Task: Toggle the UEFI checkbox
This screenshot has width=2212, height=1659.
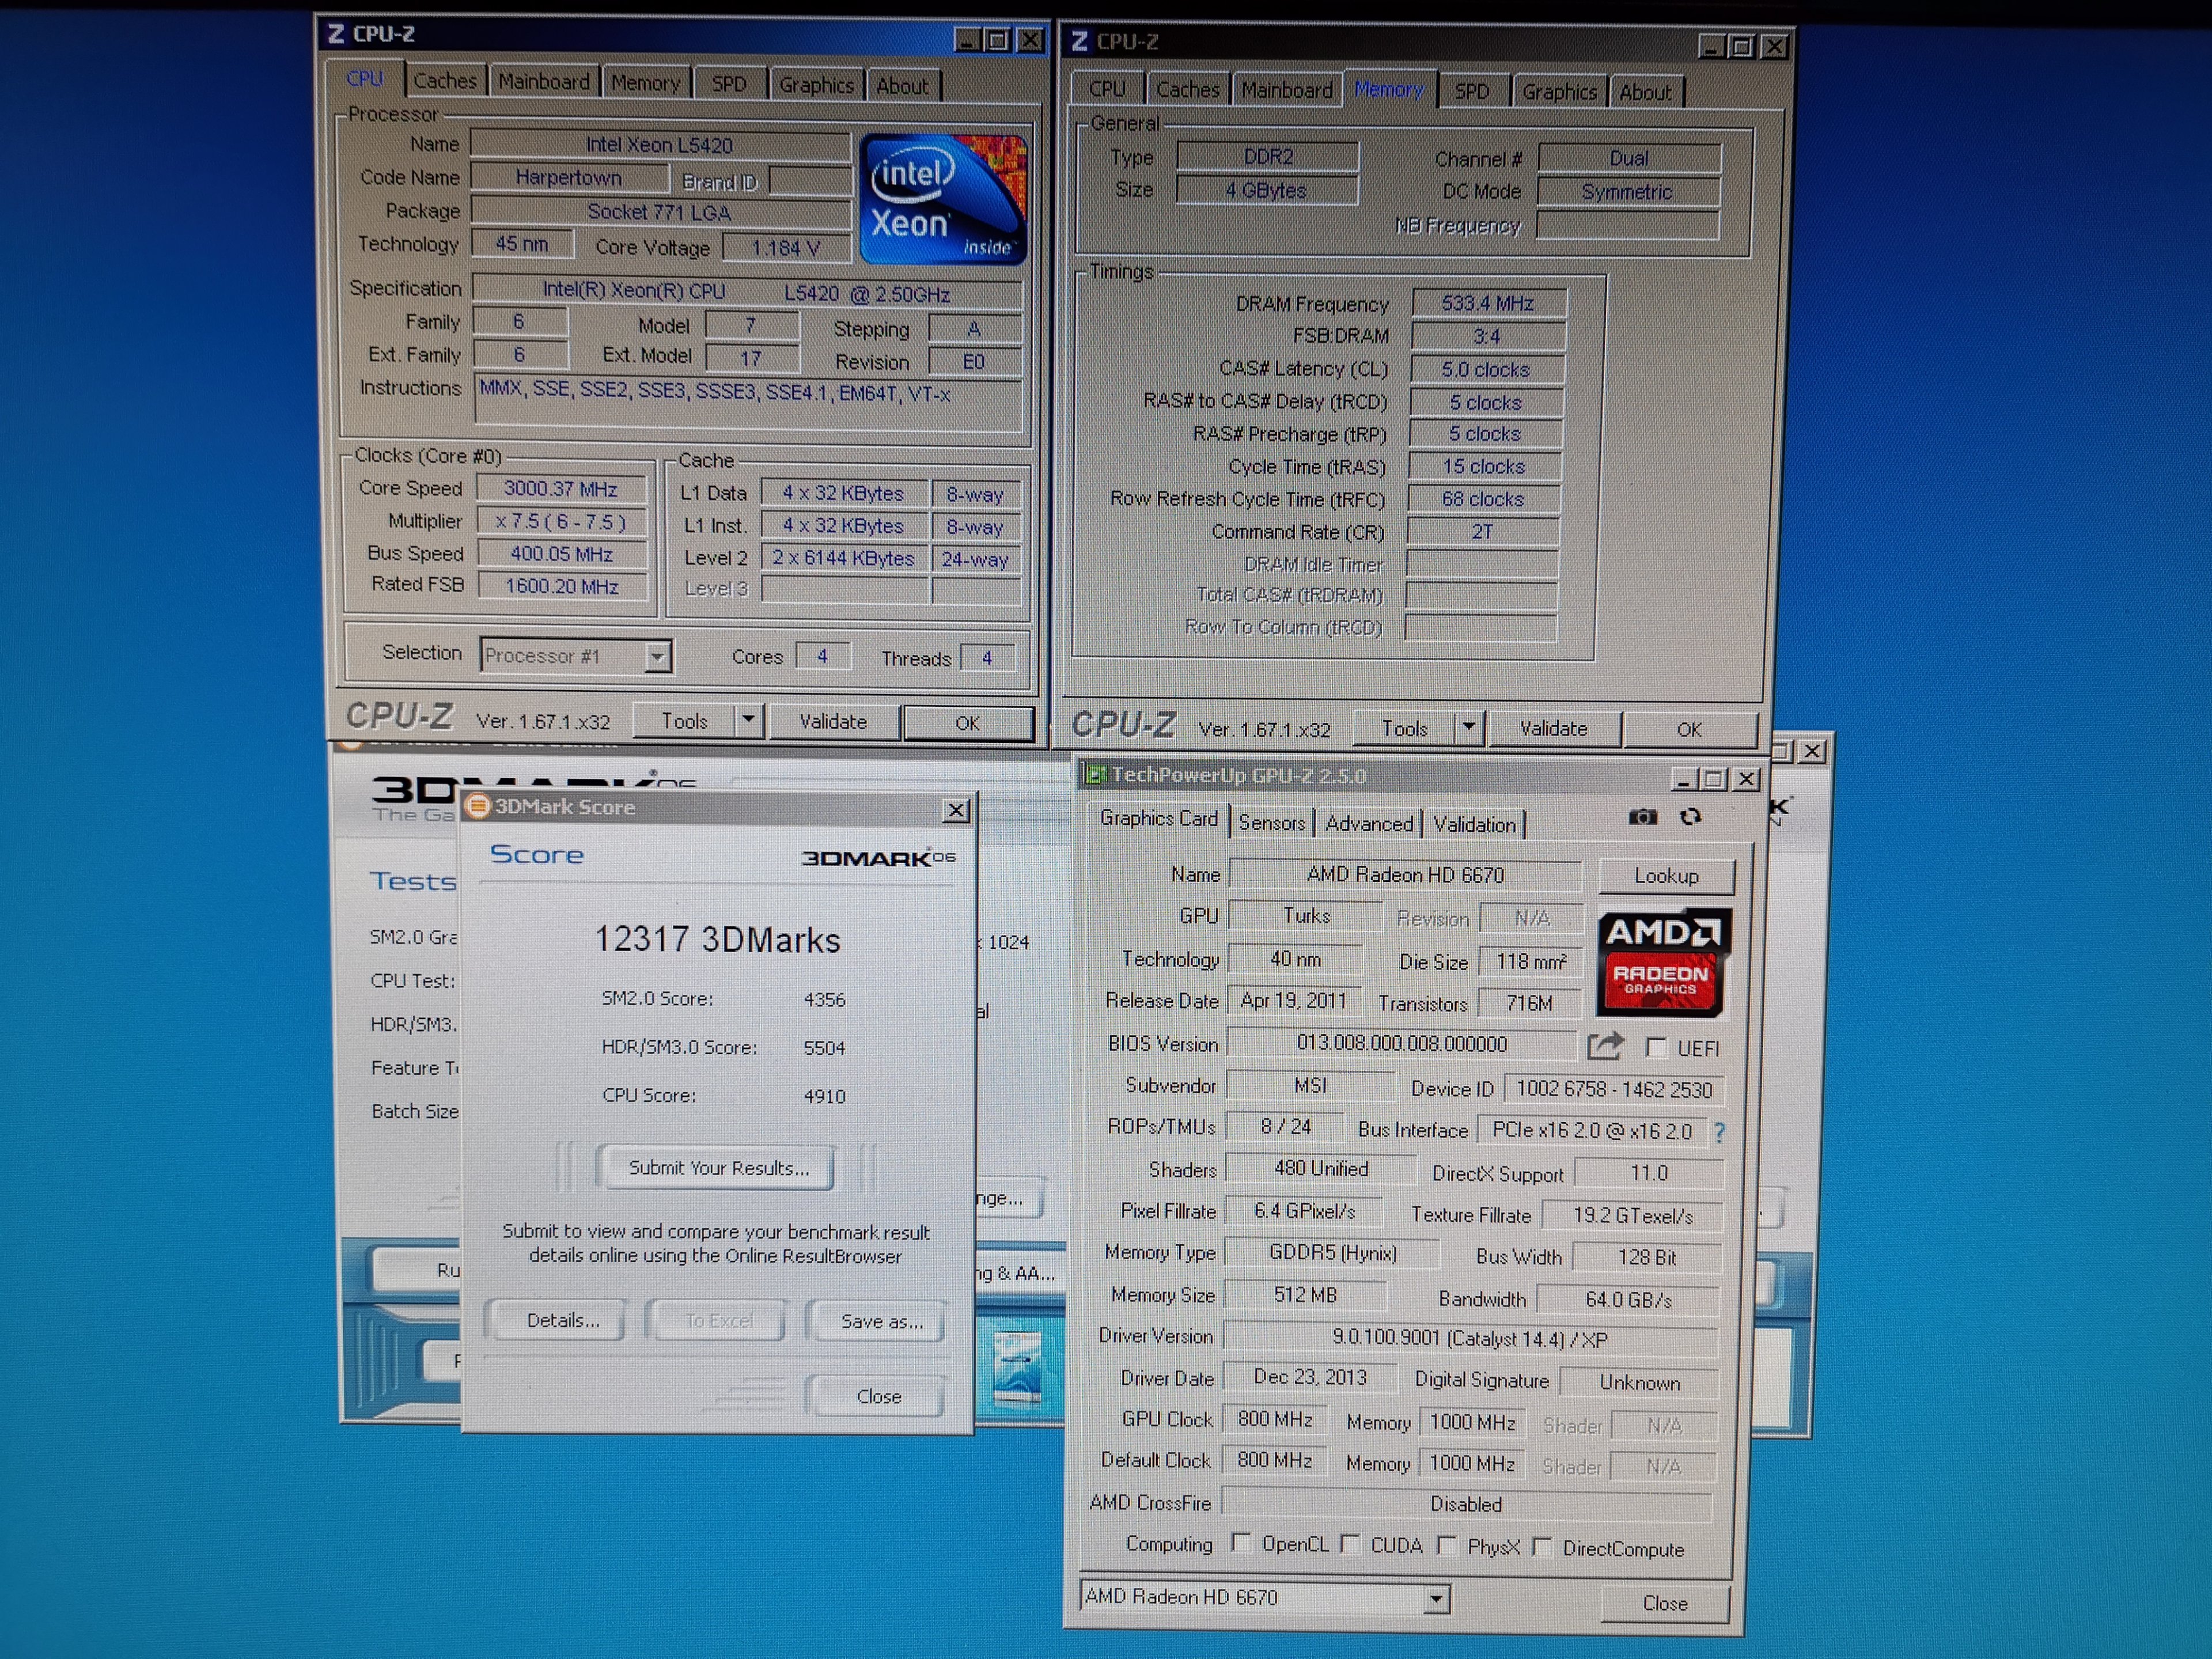Action: tap(1656, 1047)
